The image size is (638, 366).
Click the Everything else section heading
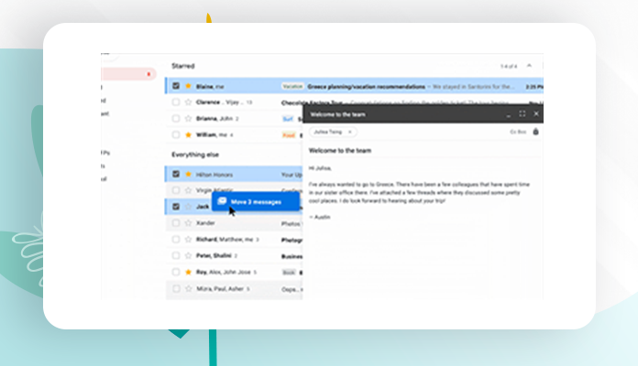pos(195,155)
